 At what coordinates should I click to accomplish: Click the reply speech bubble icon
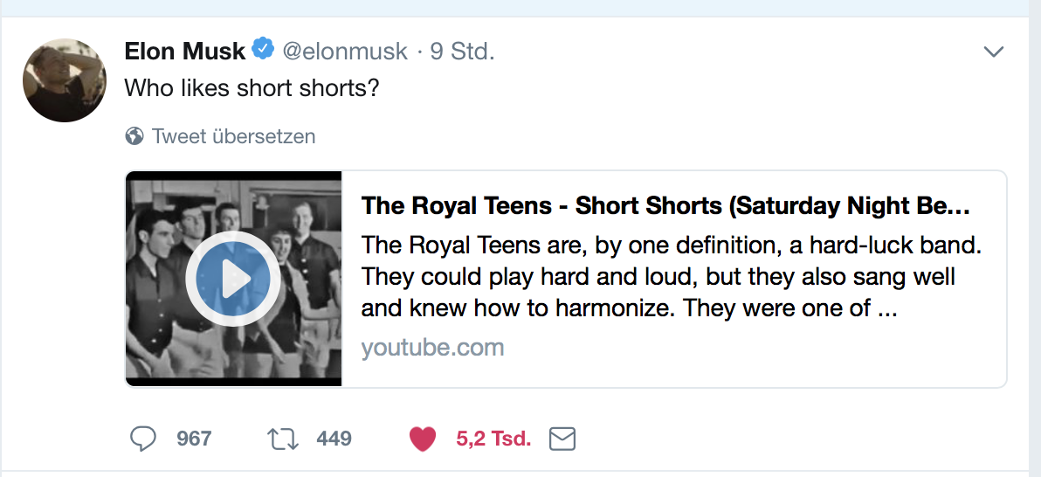pos(142,439)
